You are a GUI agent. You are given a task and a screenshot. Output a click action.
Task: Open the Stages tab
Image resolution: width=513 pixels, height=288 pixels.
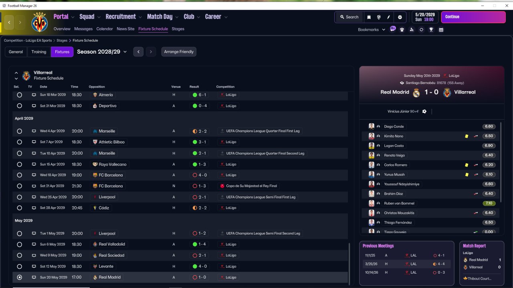click(178, 29)
